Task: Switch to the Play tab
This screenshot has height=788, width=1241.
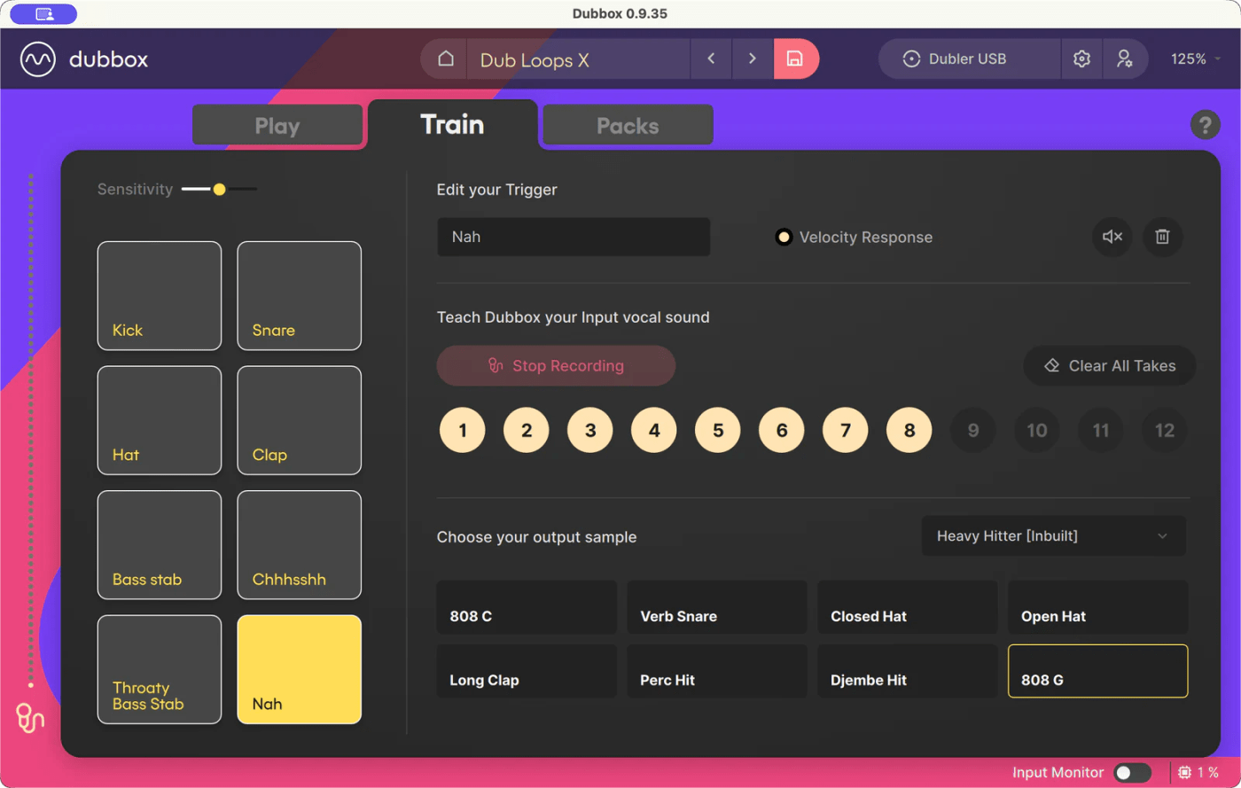Action: point(277,125)
